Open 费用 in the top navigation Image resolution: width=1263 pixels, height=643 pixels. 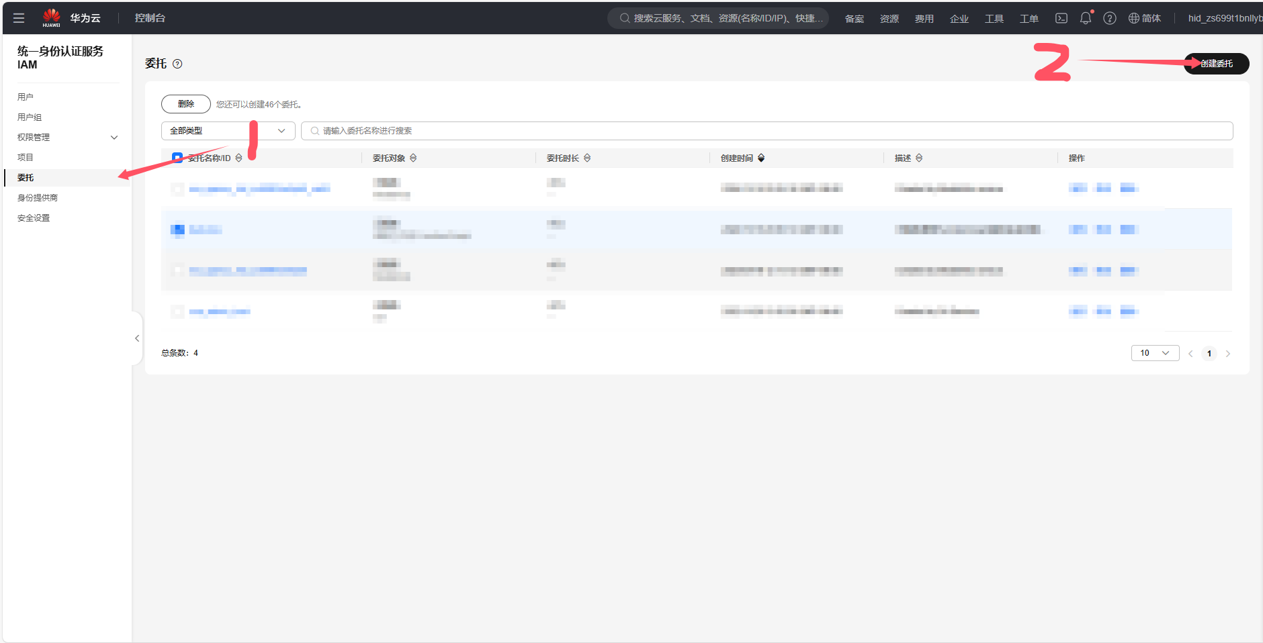924,18
